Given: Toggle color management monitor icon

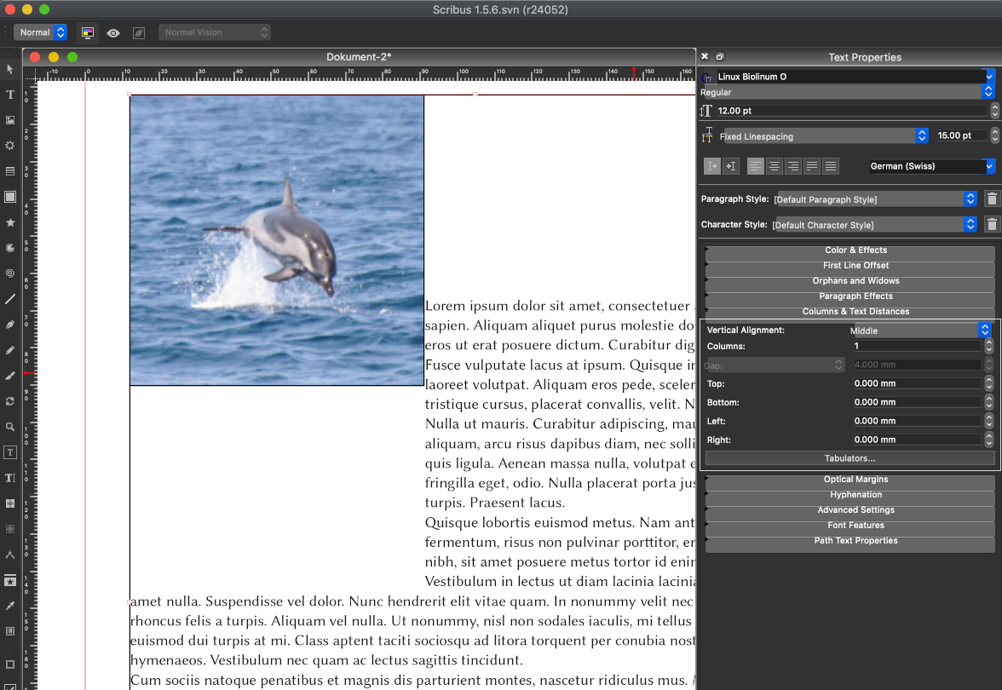Looking at the screenshot, I should (87, 32).
